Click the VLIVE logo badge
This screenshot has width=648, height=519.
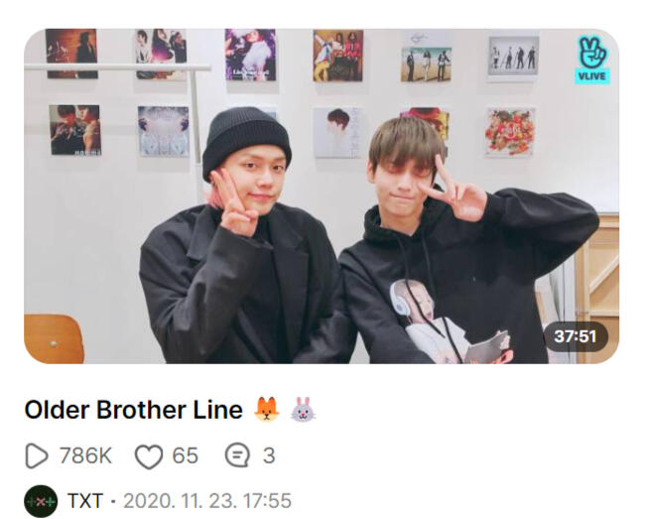coord(592,60)
